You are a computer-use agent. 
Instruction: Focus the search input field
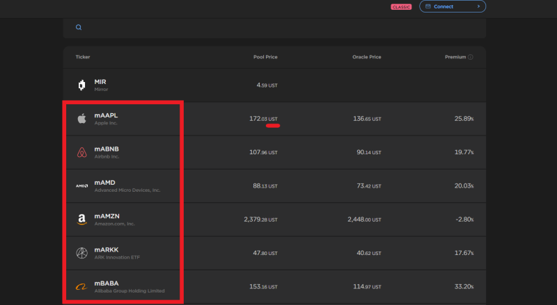pyautogui.click(x=274, y=28)
